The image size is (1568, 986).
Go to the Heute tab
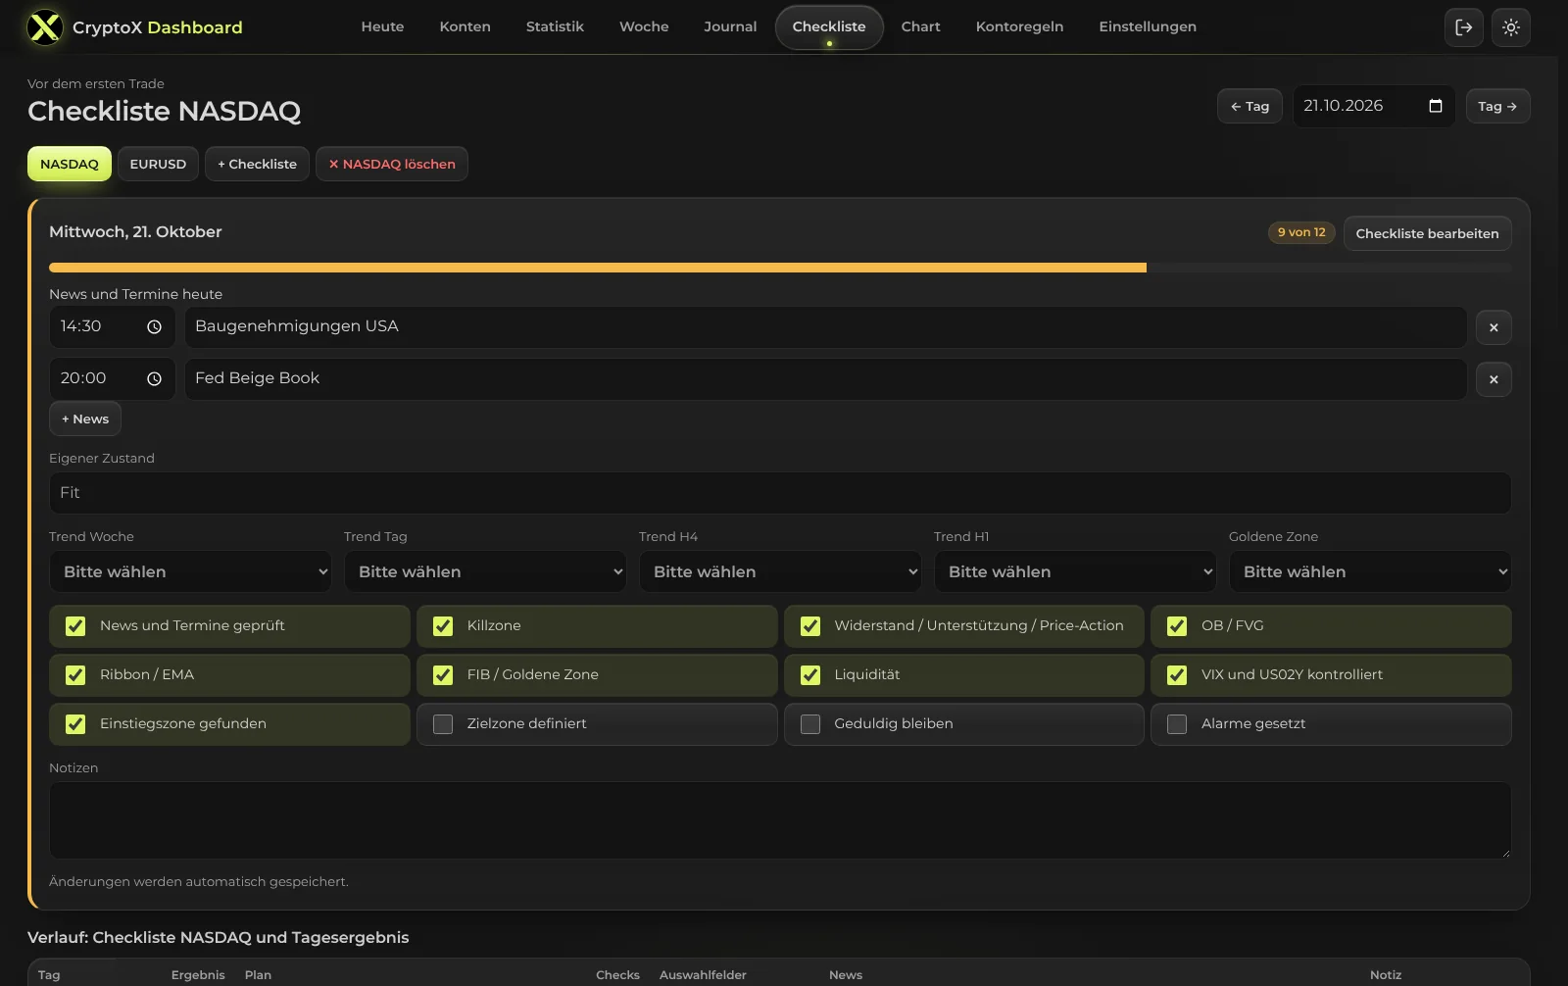[382, 27]
